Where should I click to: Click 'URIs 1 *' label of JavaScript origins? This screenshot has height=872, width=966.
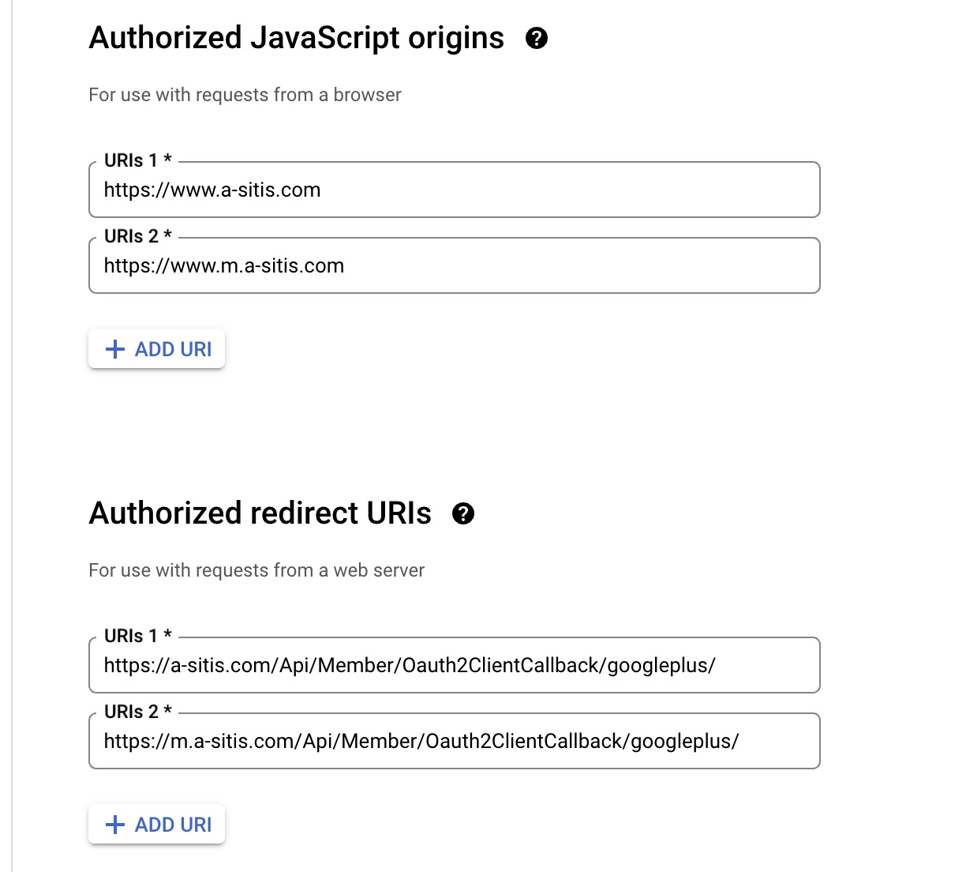(x=137, y=160)
